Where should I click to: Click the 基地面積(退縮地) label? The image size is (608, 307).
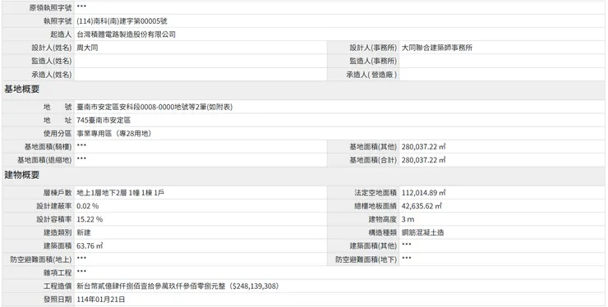coord(44,160)
